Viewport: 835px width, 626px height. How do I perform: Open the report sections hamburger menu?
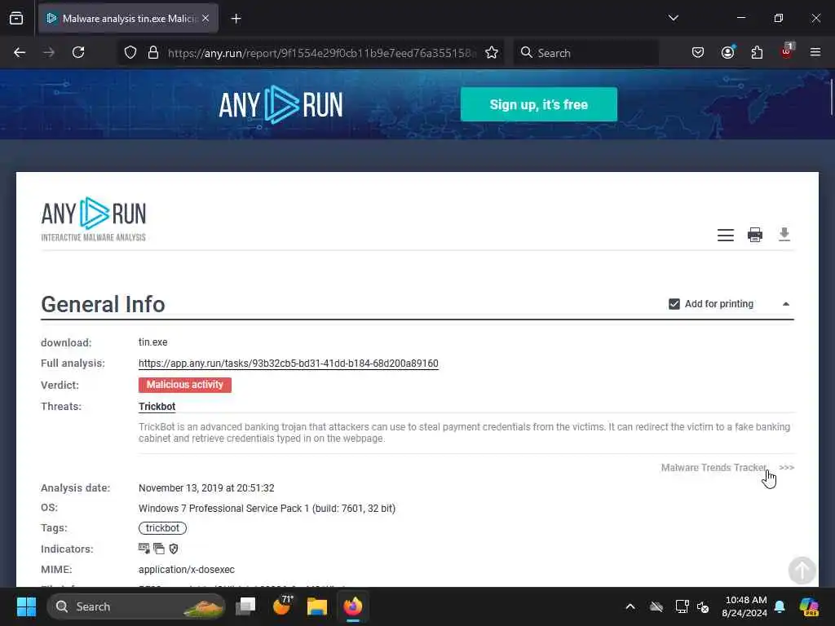pyautogui.click(x=725, y=235)
